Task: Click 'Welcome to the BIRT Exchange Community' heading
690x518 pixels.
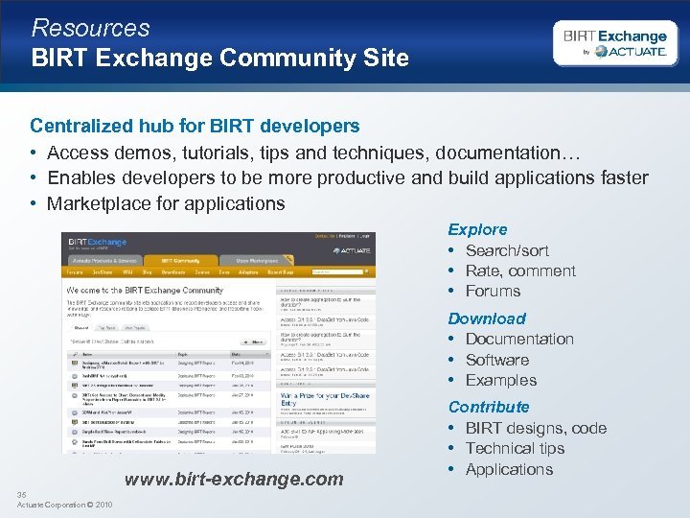Action: coord(145,291)
